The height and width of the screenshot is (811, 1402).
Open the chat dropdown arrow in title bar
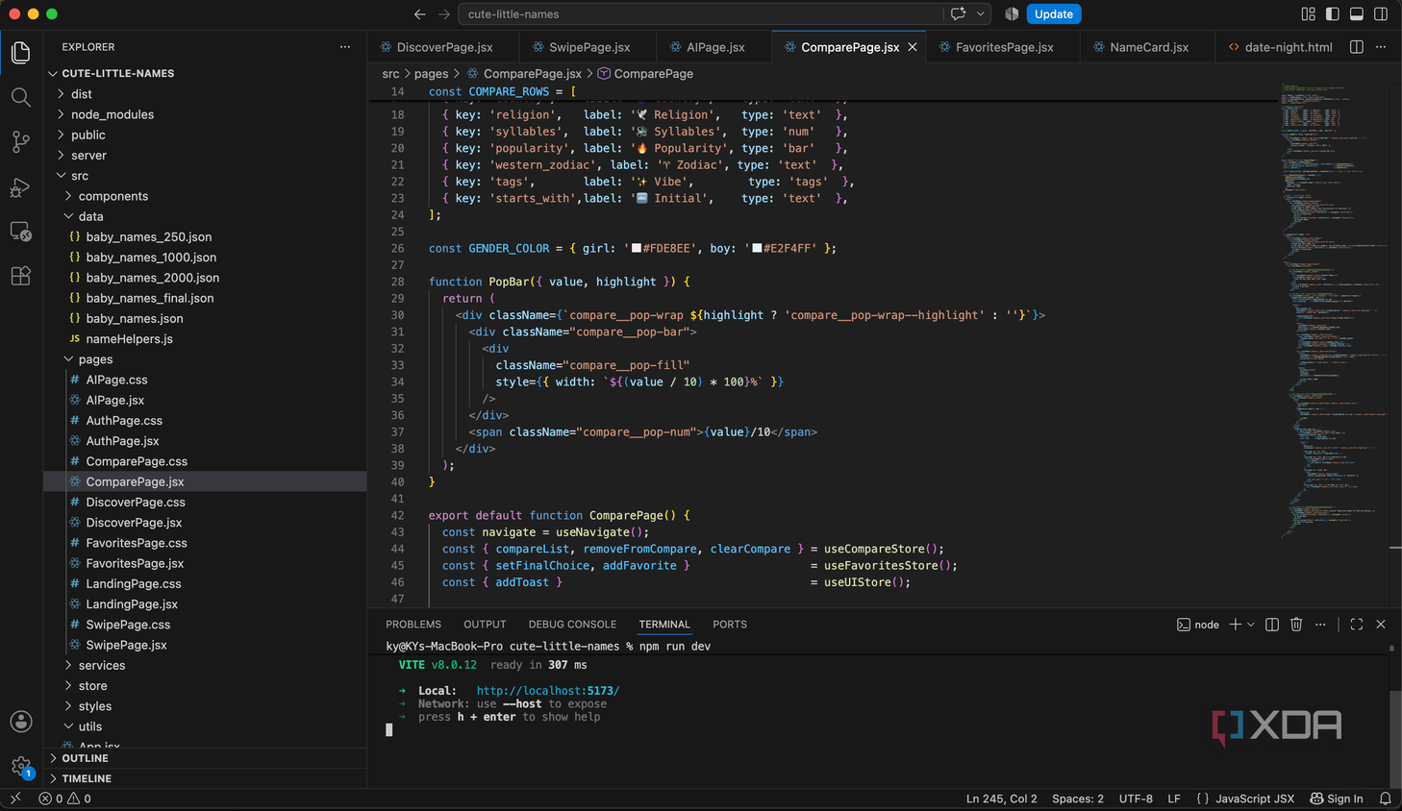[x=981, y=14]
